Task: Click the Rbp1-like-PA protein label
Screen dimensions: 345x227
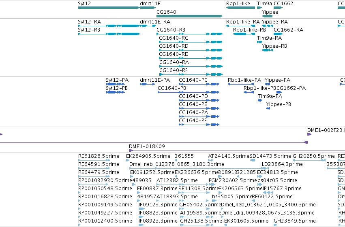Action: tap(244, 80)
